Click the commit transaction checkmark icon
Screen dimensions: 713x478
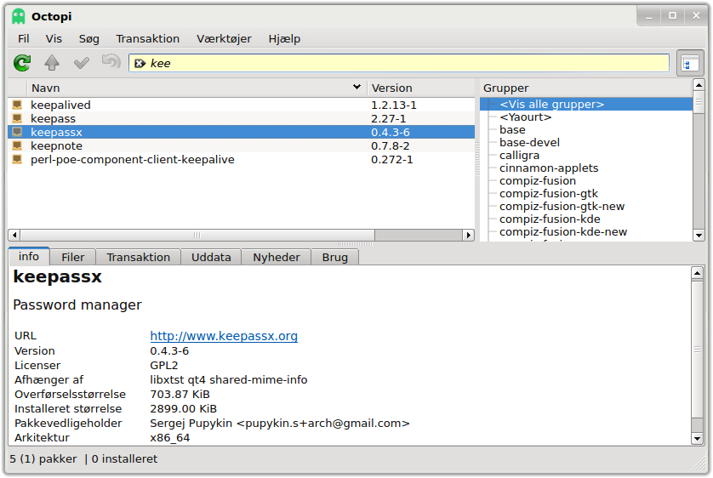coord(82,63)
